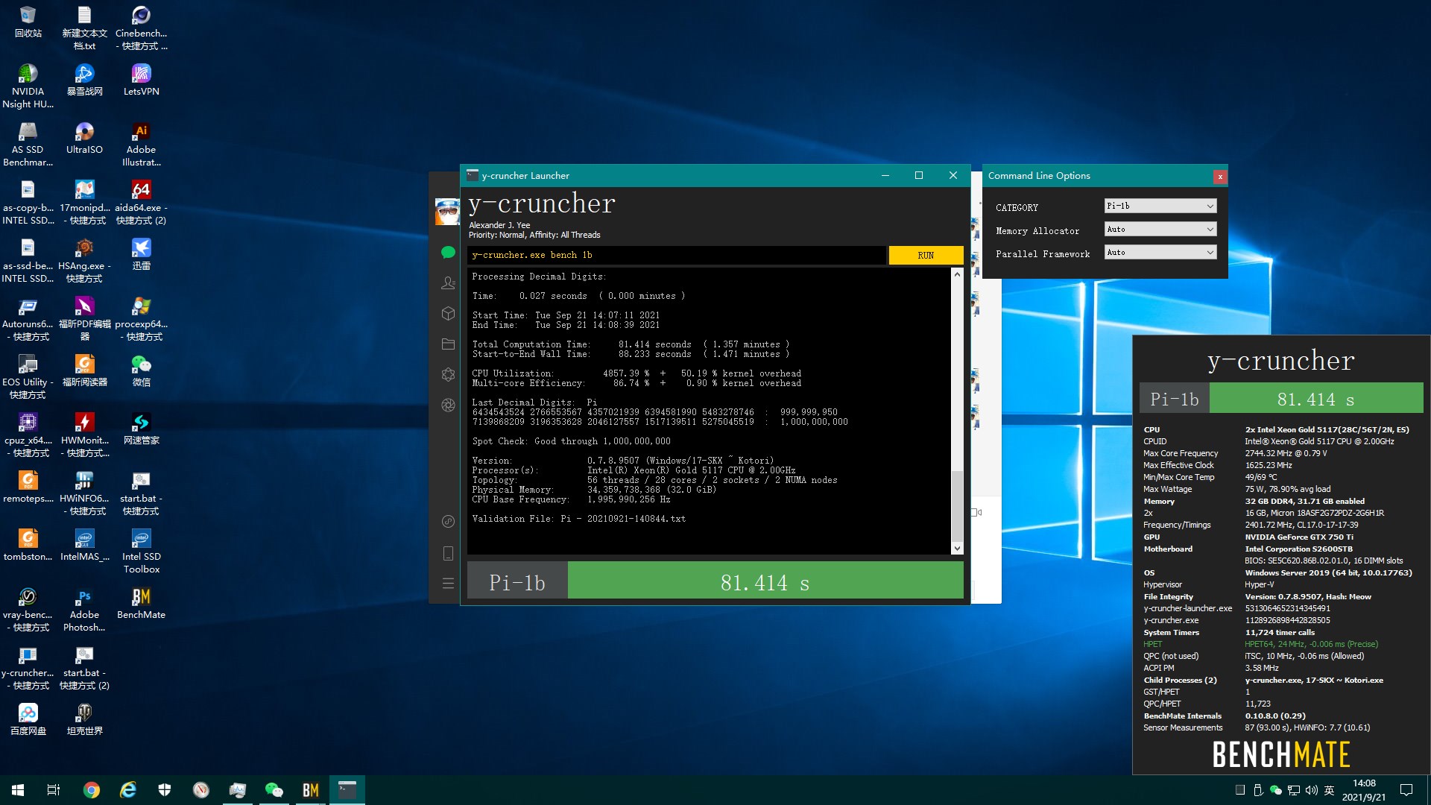Open WeChat contacts icon in sidebar

point(448,283)
